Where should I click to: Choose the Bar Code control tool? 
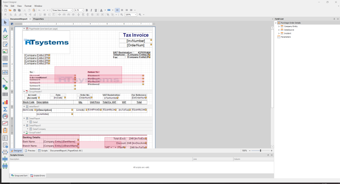pyautogui.click(x=5, y=94)
